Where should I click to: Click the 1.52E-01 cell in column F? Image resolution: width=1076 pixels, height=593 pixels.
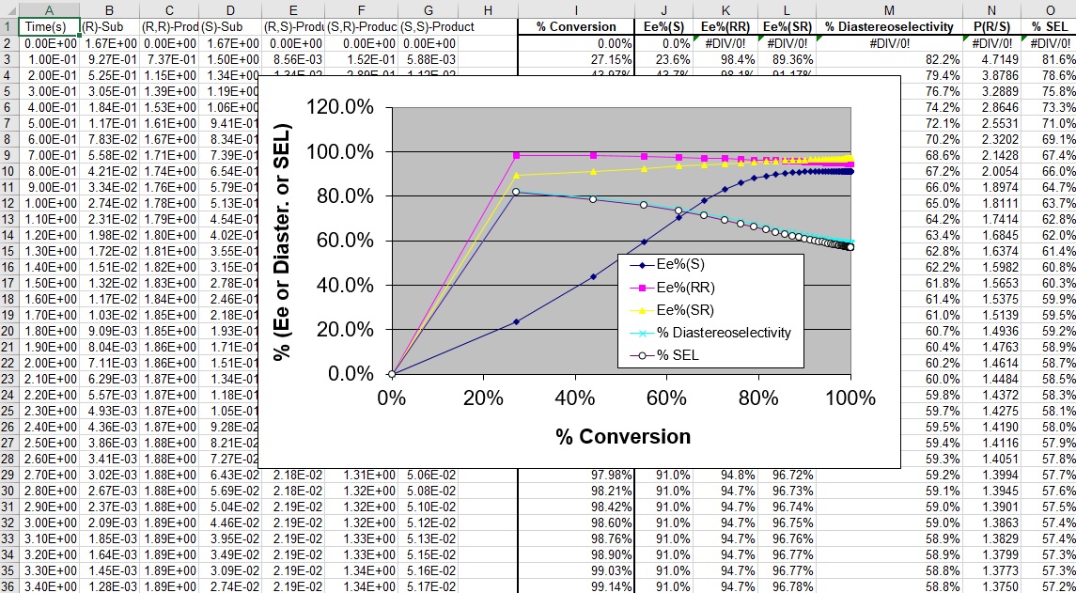(x=362, y=59)
